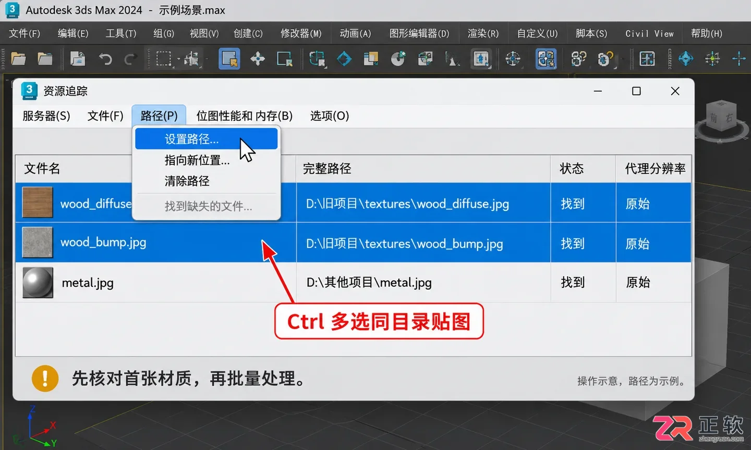Activate the highlighted select object tool
Screen dimensions: 751x450
tap(229, 59)
